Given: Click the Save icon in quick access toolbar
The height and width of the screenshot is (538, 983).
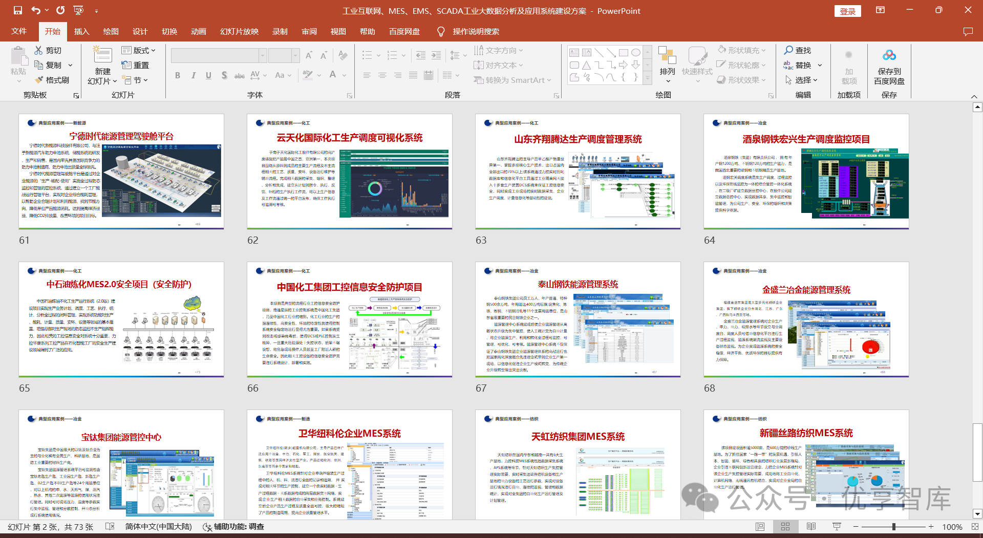Looking at the screenshot, I should pyautogui.click(x=18, y=10).
